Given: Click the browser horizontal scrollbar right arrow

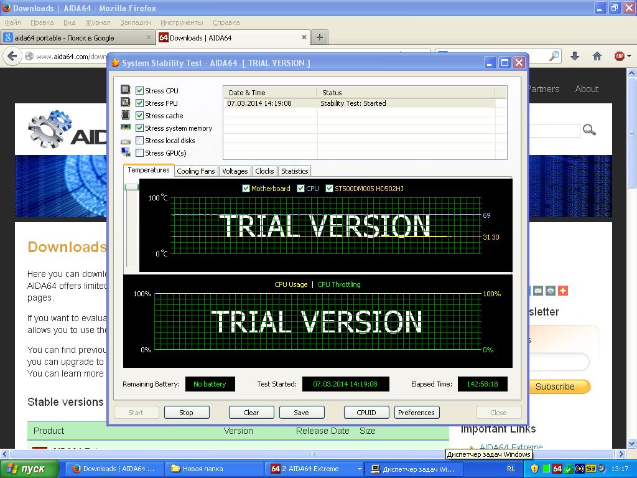Looking at the screenshot, I should [x=621, y=454].
